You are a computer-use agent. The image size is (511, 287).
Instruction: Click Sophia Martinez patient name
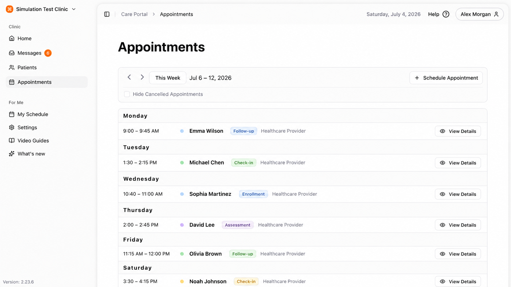[x=210, y=194]
